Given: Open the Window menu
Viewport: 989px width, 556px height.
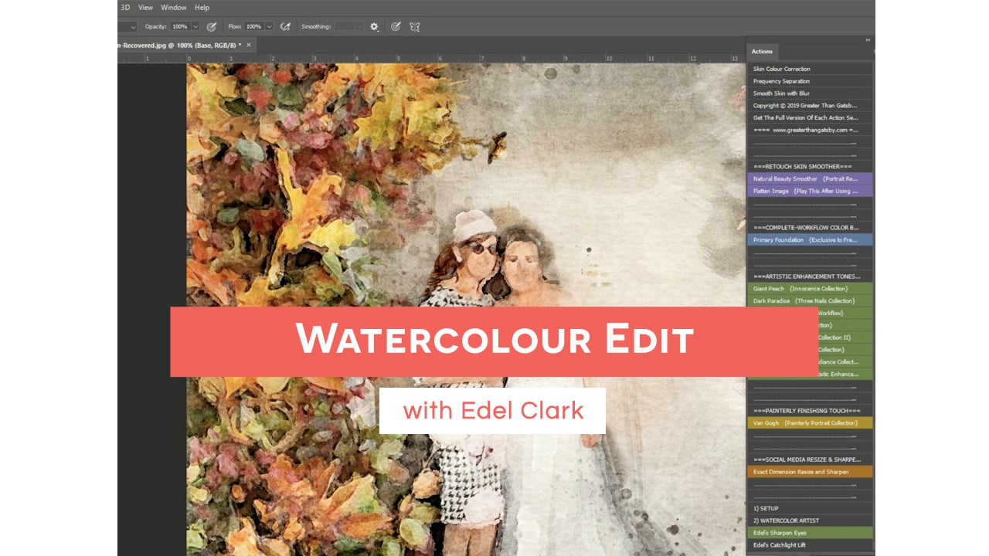Looking at the screenshot, I should tap(174, 8).
